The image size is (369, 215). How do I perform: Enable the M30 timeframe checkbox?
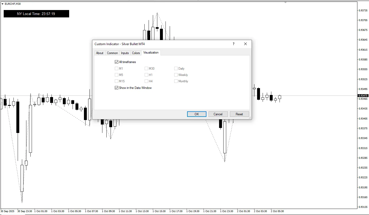[146, 69]
